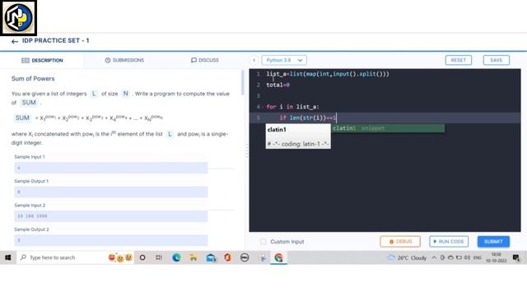Open the Mail app from the taskbar
This screenshot has width=527, height=296.
click(211, 257)
